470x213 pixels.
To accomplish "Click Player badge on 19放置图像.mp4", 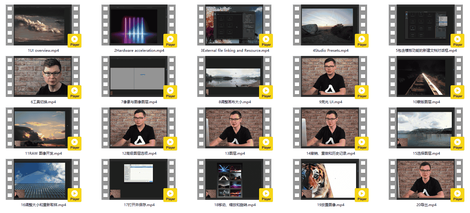I will [x=362, y=195].
